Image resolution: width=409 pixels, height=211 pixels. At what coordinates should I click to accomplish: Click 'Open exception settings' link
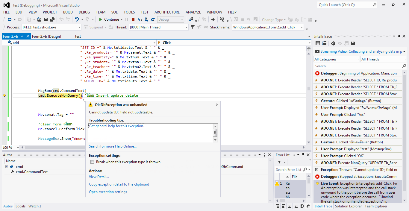coord(108,192)
